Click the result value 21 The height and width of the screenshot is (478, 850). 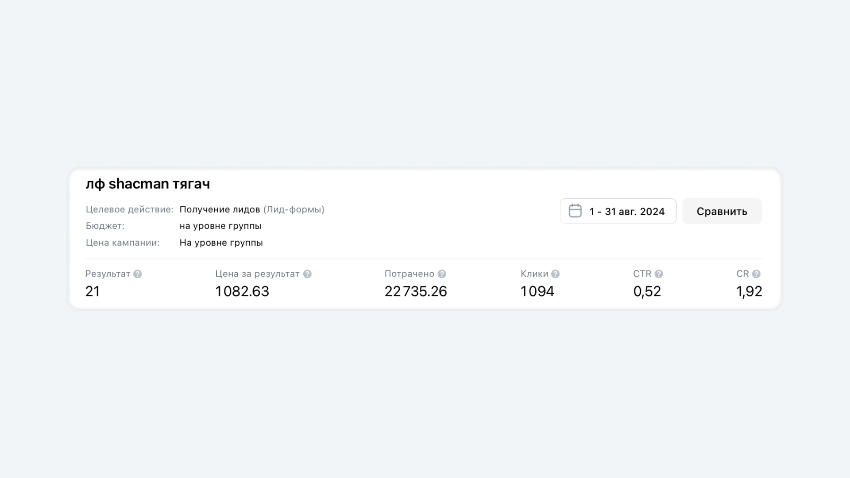93,291
